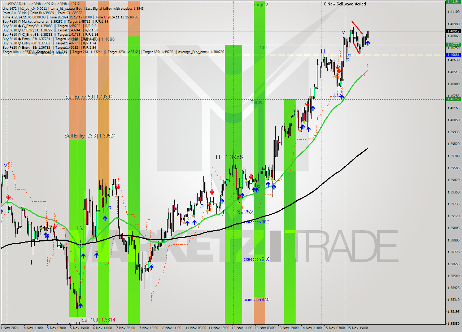Click the 1.41100 price axis value

[x=453, y=12]
